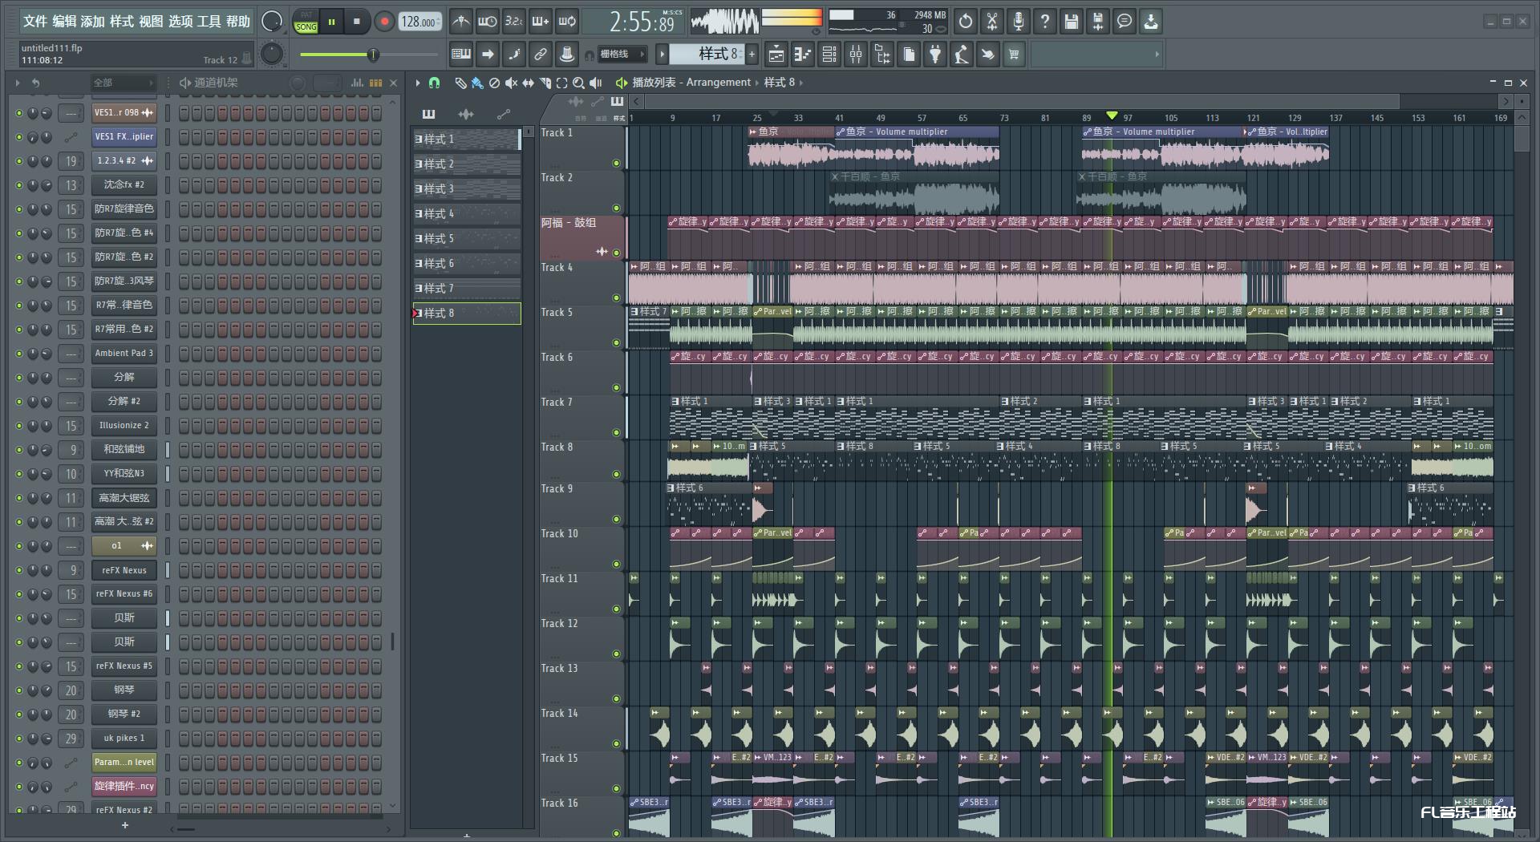Select the Delete tool in playlist toolbar
The height and width of the screenshot is (842, 1540).
click(x=494, y=83)
